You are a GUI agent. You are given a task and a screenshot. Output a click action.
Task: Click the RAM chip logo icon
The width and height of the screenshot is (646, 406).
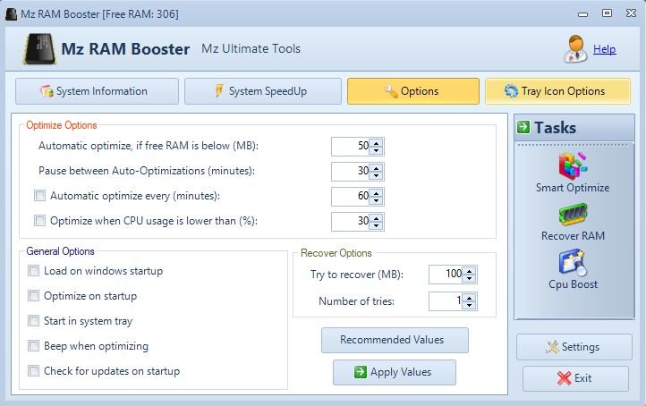[39, 49]
